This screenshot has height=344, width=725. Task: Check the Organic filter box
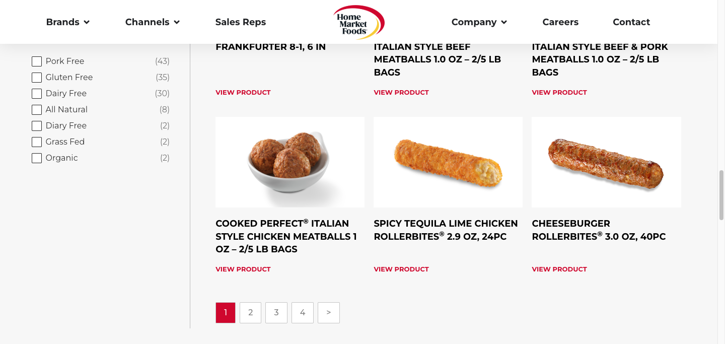coord(37,158)
